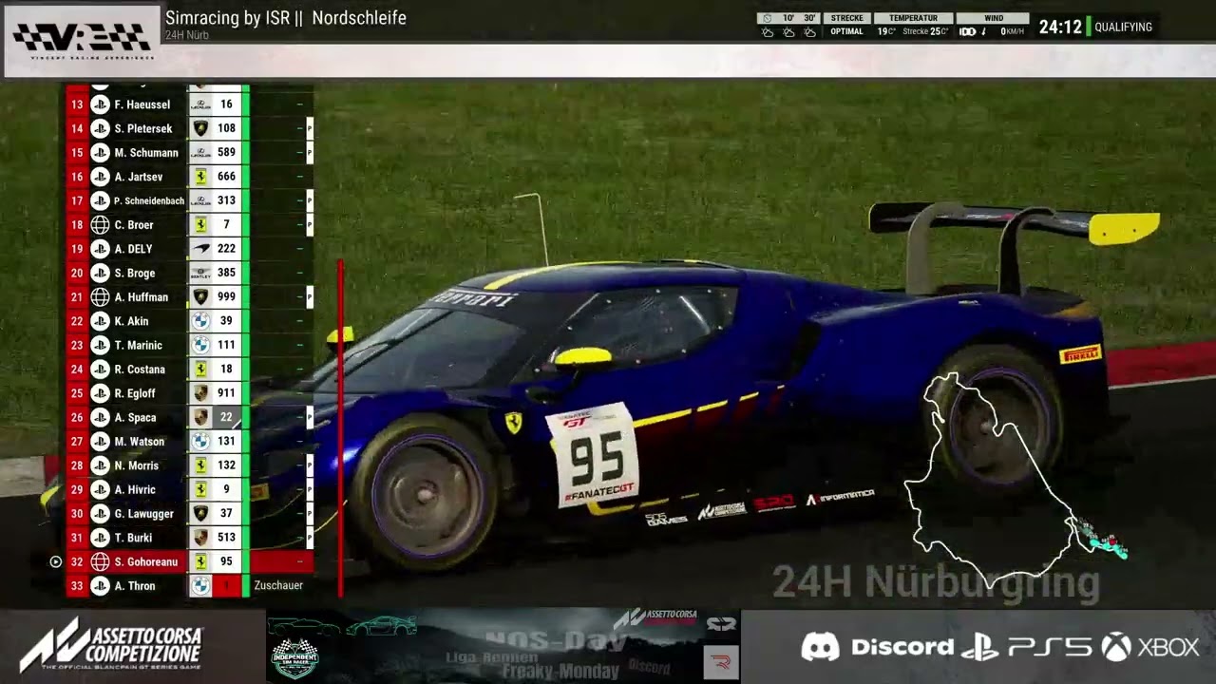Click the 0 KM/H wind speed value
Screen dimensions: 1216x684
(1014, 31)
